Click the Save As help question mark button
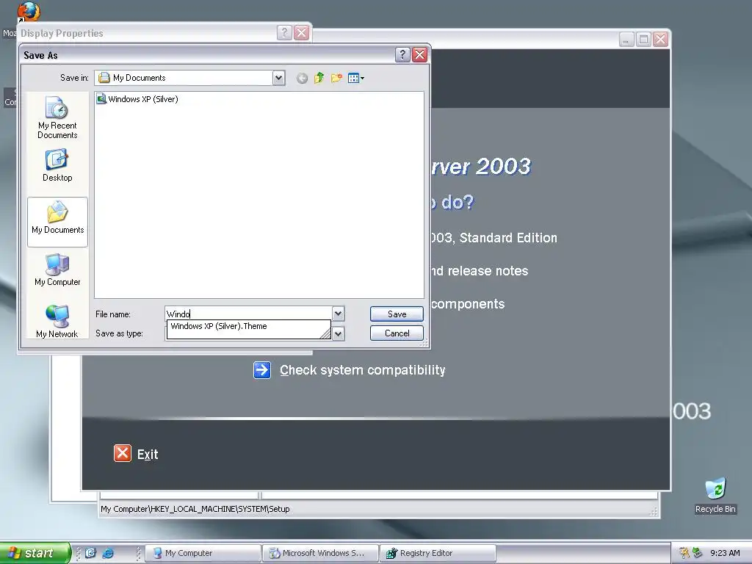Image resolution: width=752 pixels, height=564 pixels. point(402,54)
